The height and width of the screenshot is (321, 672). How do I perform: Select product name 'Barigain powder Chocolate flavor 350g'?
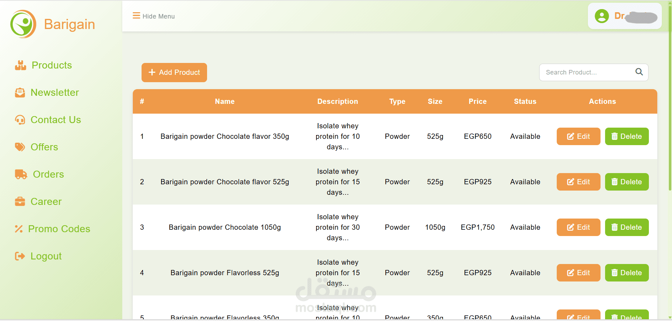[x=225, y=136]
